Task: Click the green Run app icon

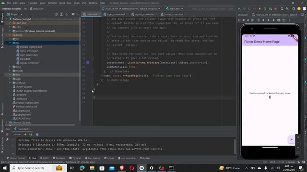Action: click(x=239, y=9)
